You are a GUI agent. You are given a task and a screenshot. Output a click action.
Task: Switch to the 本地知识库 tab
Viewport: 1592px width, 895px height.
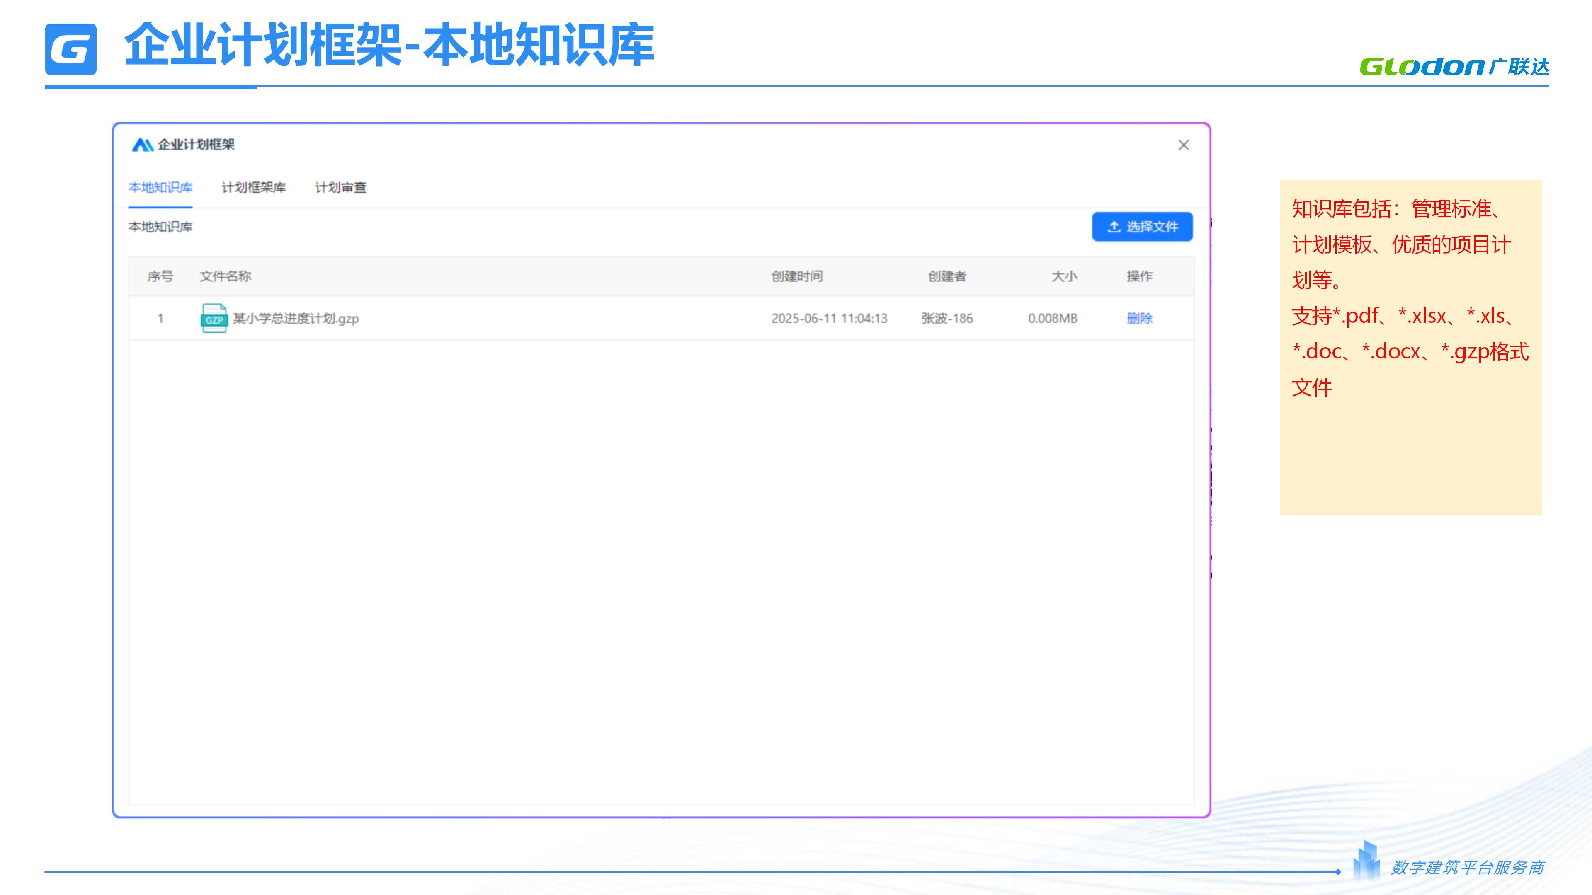[160, 188]
